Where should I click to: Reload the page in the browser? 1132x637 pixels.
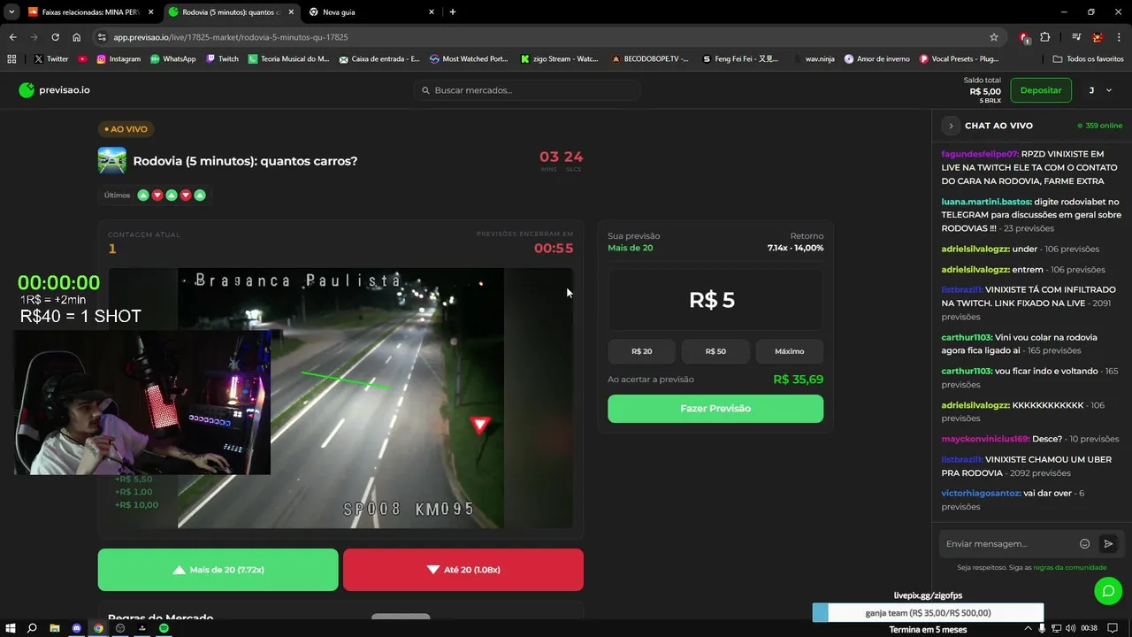[x=55, y=37]
